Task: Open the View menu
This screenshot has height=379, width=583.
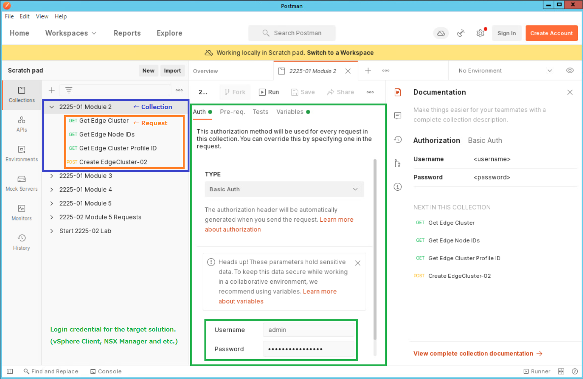Action: click(42, 16)
